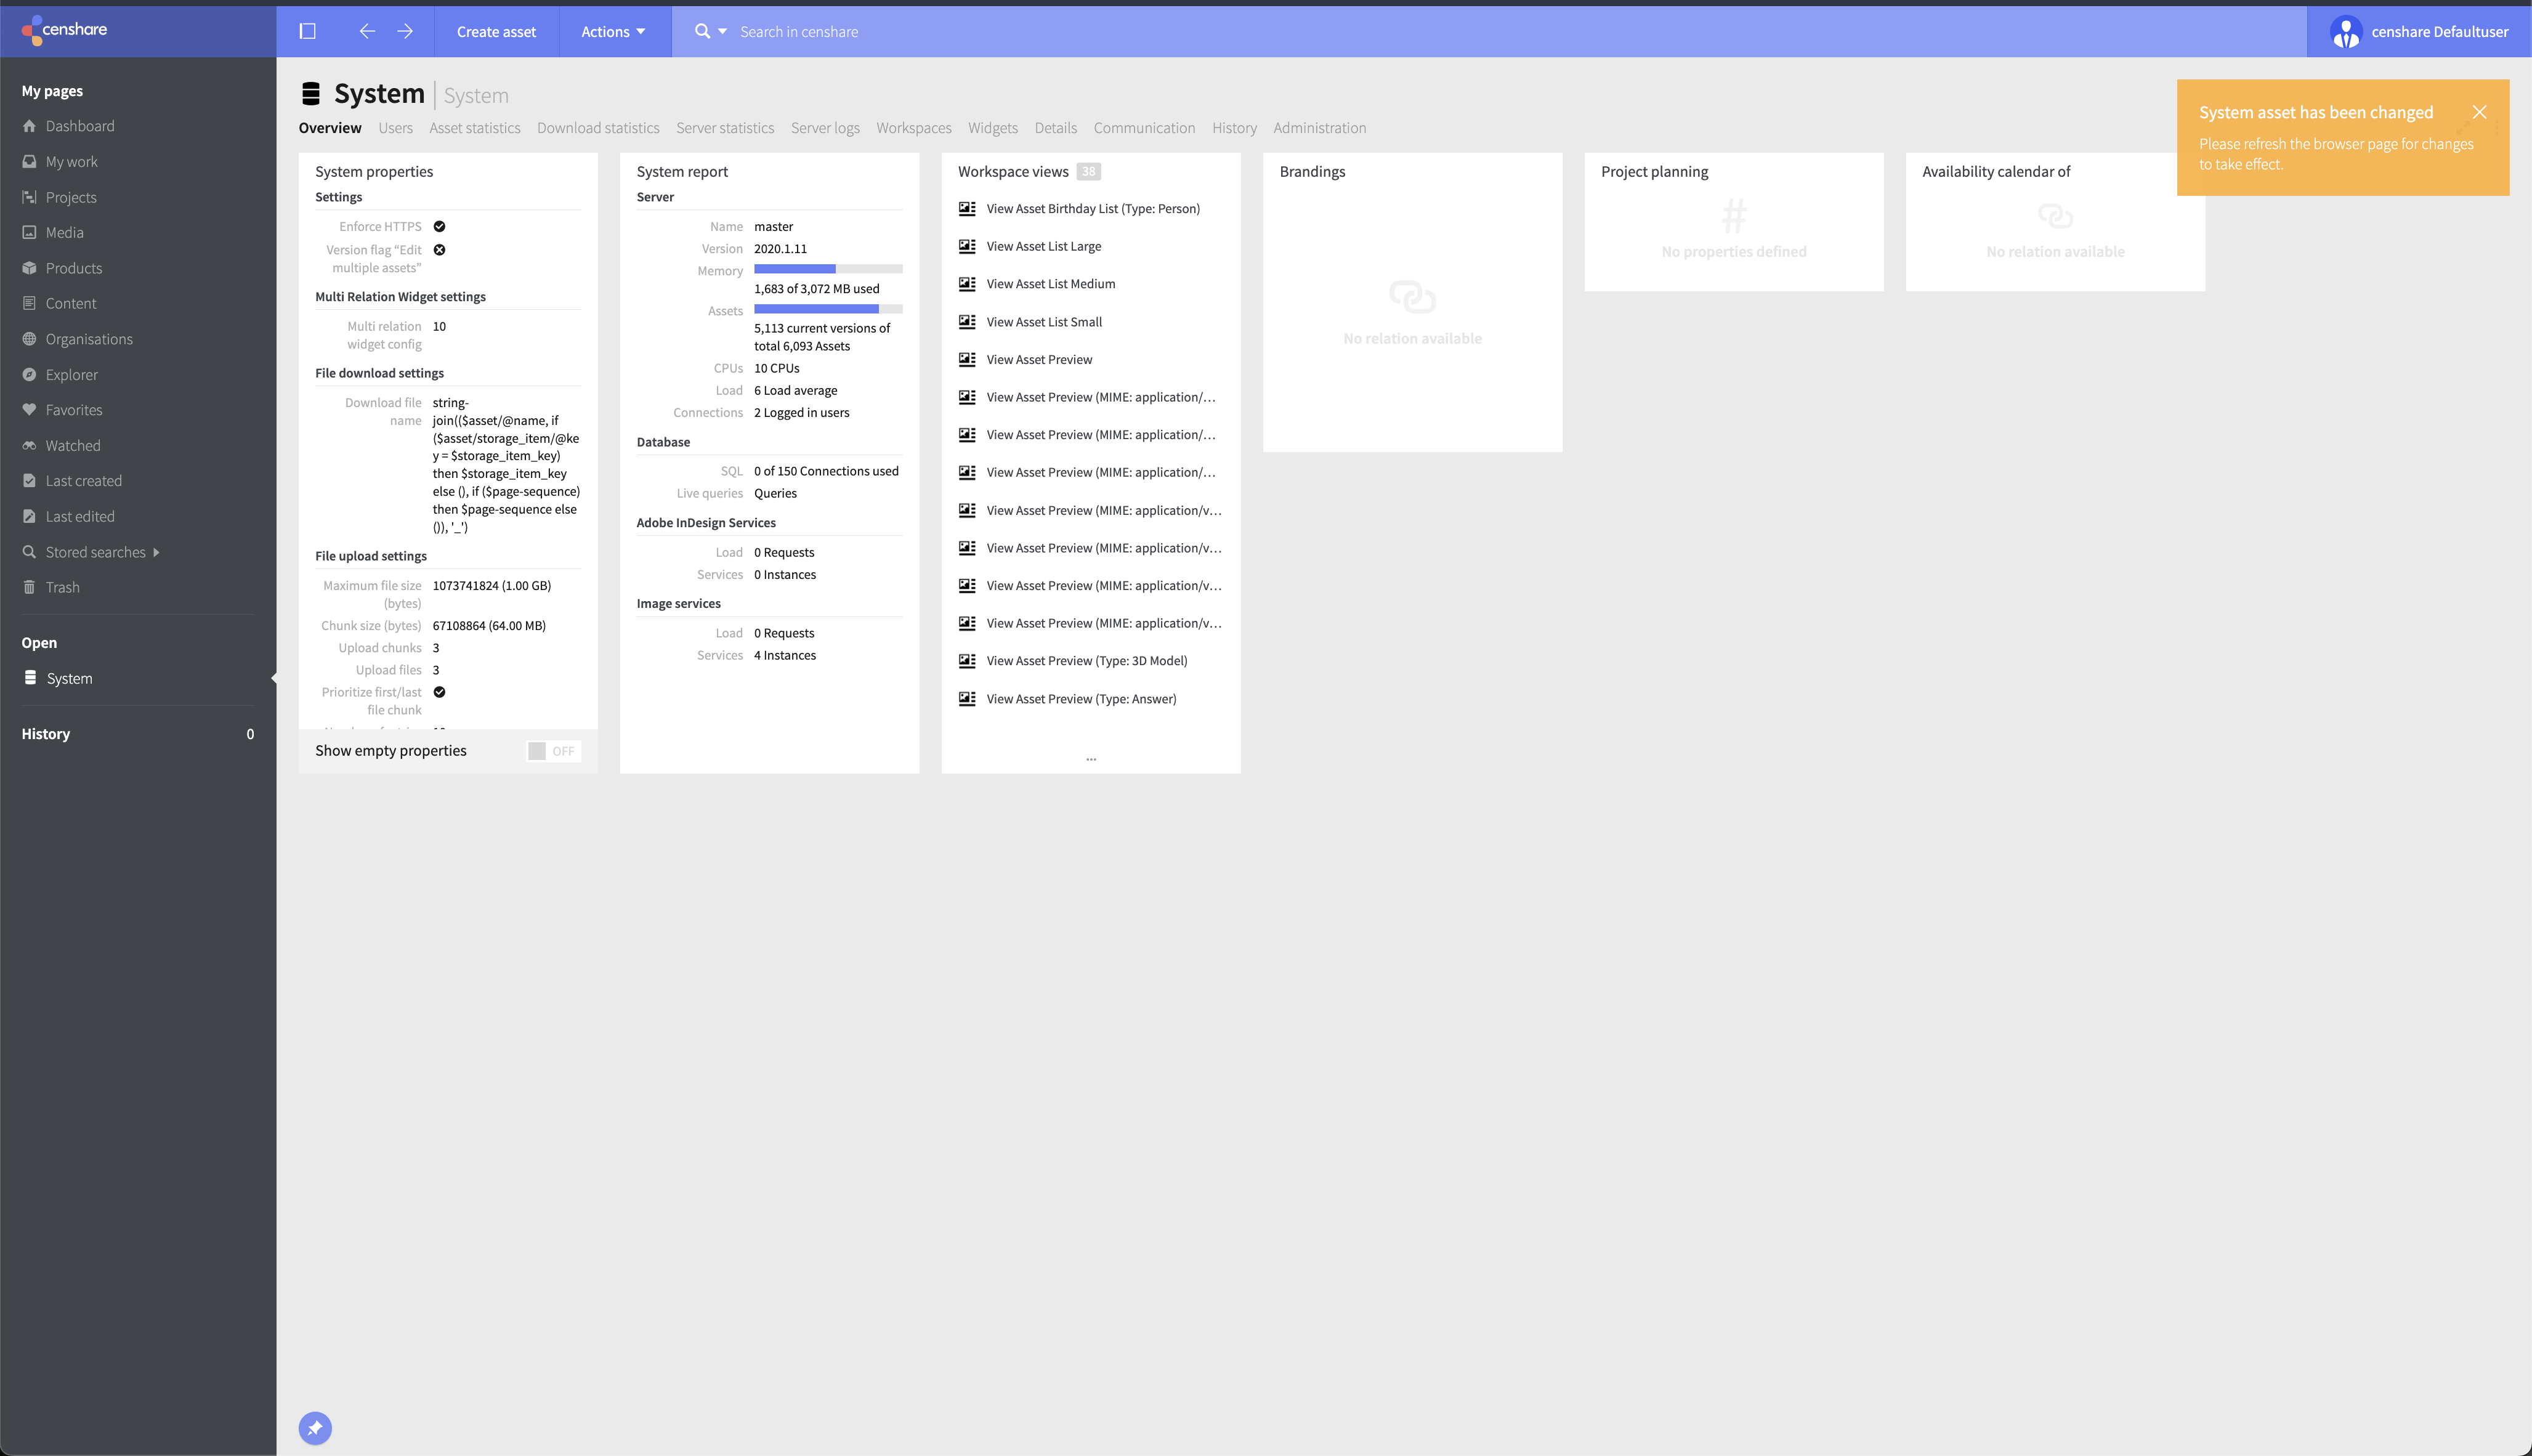Click the Favorites heart icon

[x=29, y=410]
